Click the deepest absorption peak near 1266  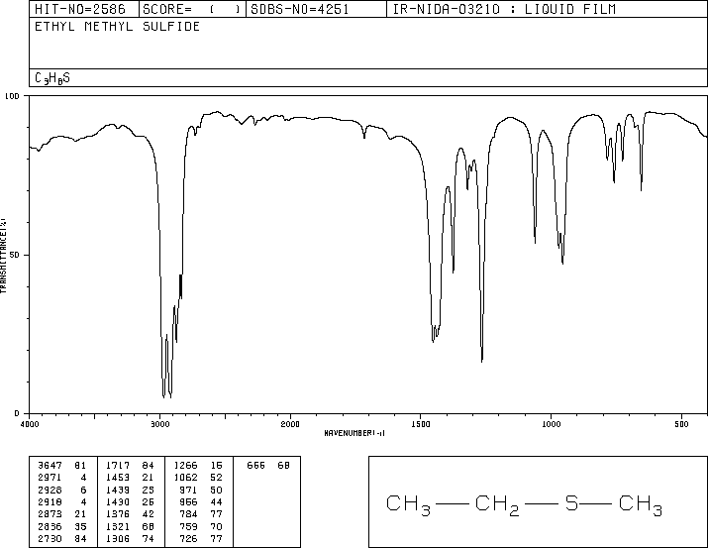tap(482, 361)
